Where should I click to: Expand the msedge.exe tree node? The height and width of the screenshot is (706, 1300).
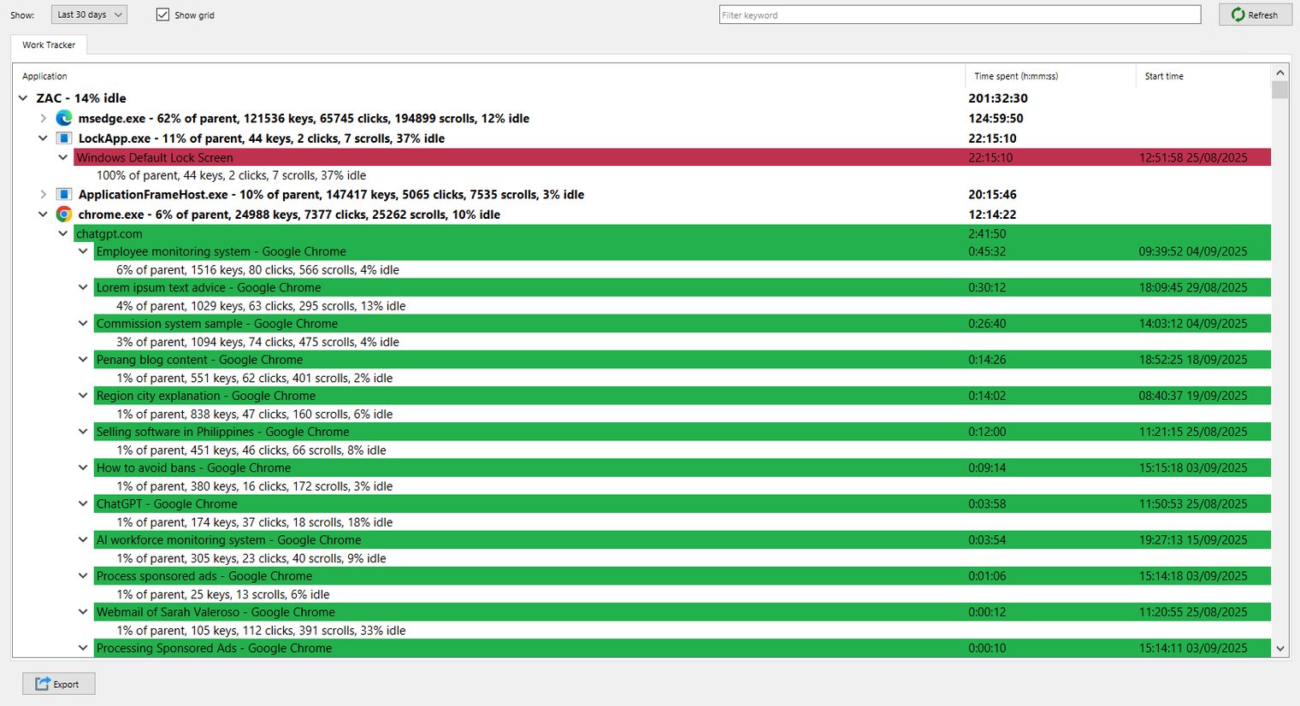pos(43,119)
